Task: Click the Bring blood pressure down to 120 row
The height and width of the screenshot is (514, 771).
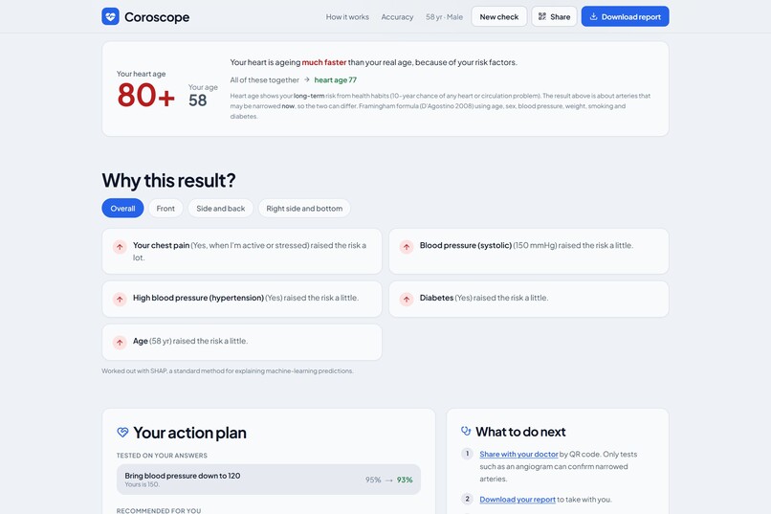Action: [269, 480]
